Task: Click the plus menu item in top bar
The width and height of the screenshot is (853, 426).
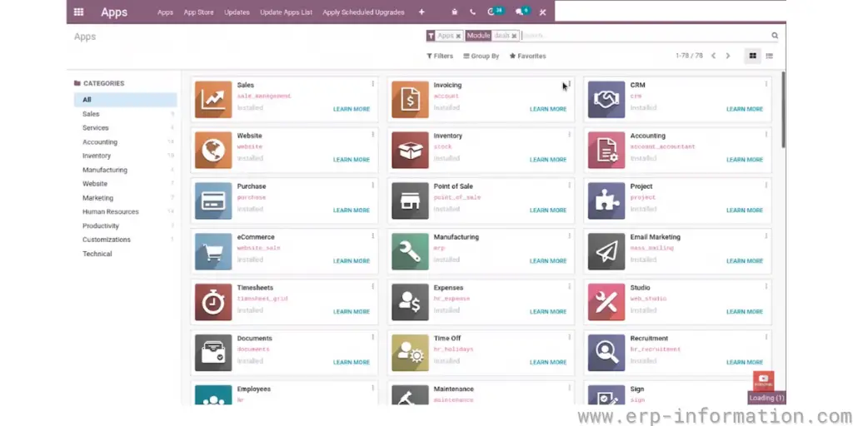Action: (422, 12)
